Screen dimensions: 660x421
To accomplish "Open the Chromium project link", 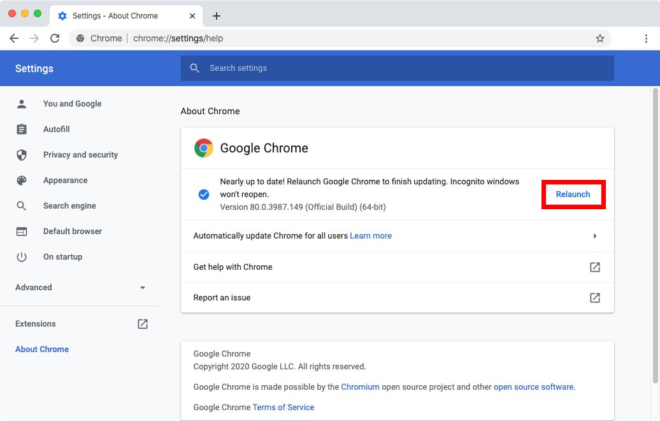I will (x=361, y=387).
